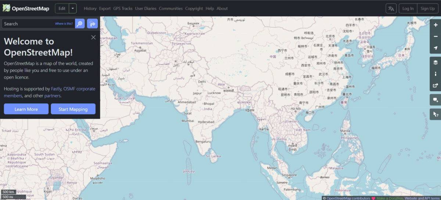Click the Learn More button
Screen dimensions: 441x200
[26, 109]
